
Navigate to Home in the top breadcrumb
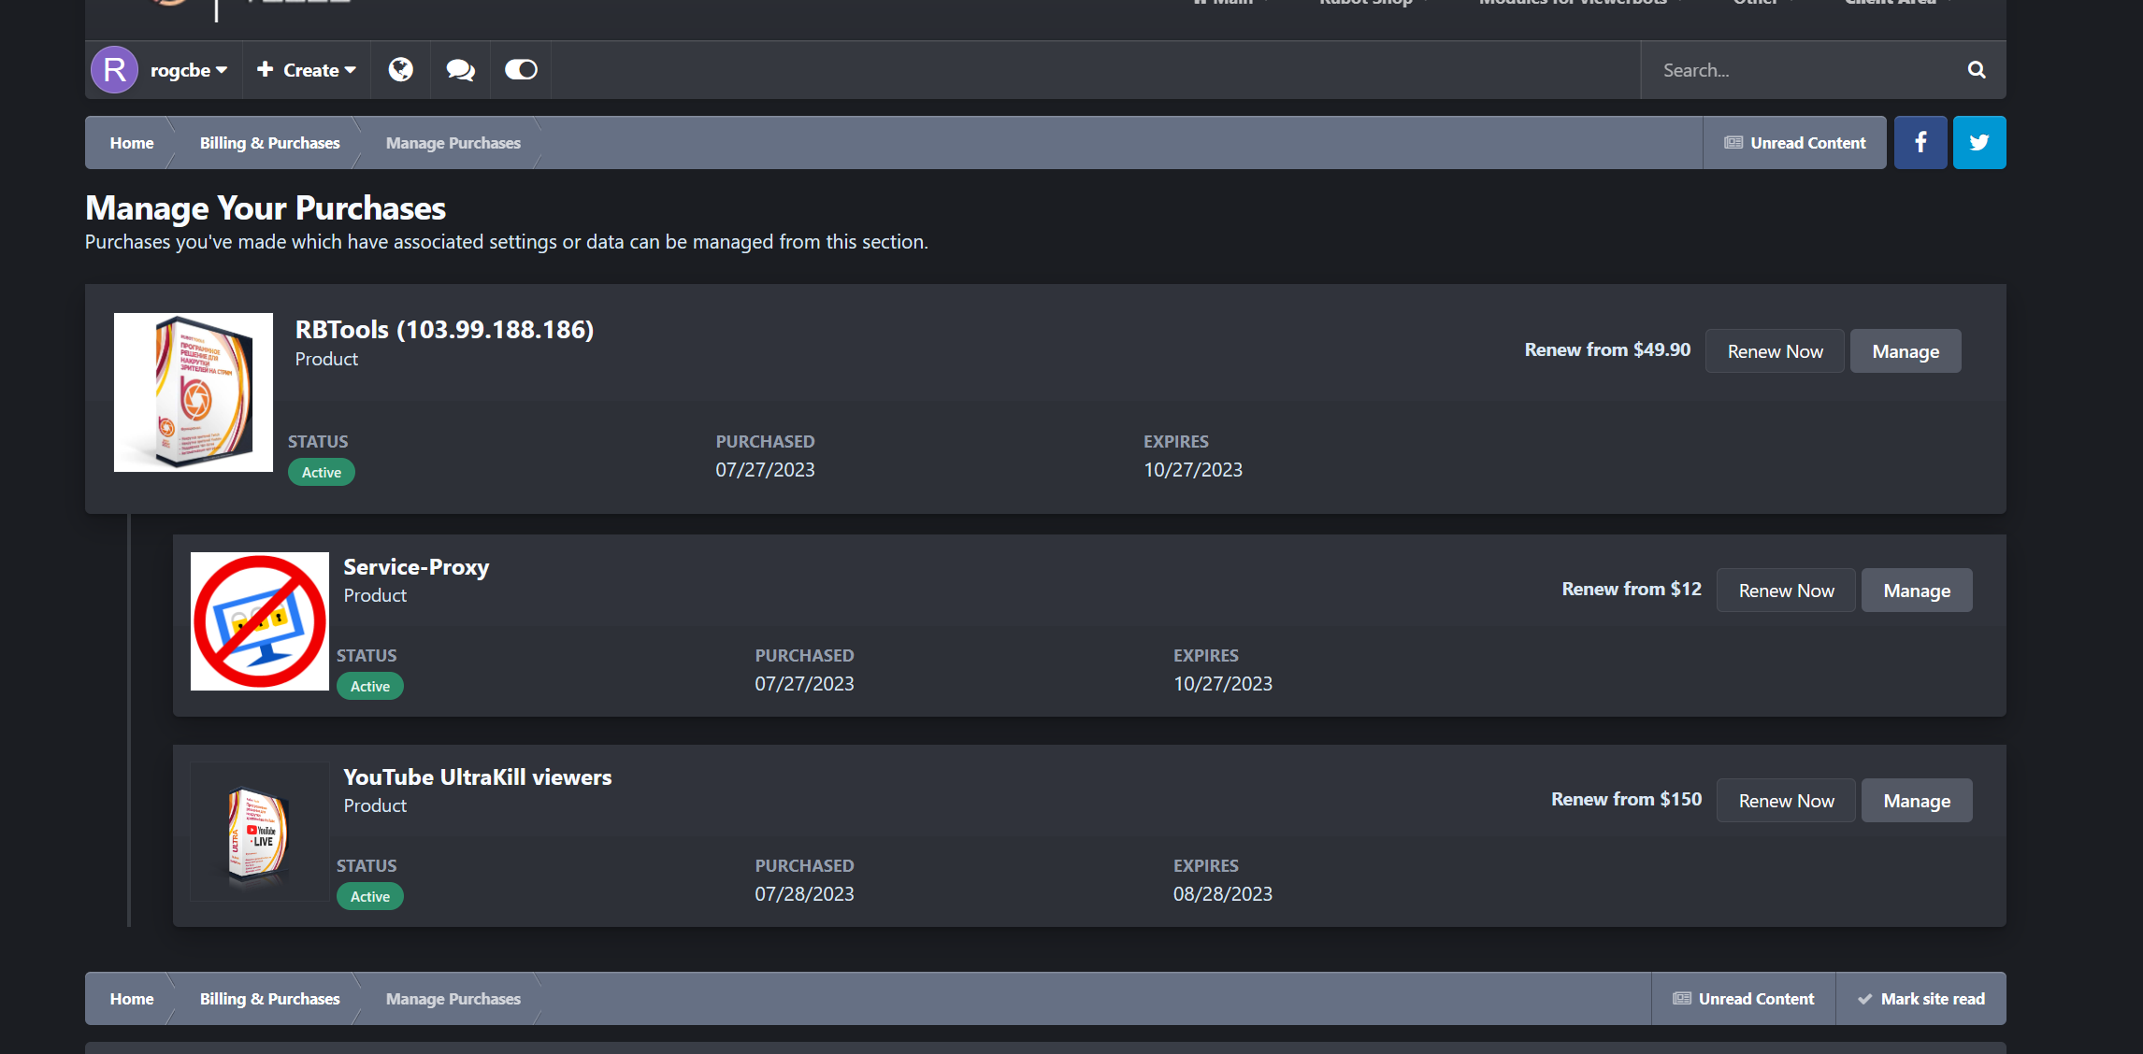(x=132, y=143)
